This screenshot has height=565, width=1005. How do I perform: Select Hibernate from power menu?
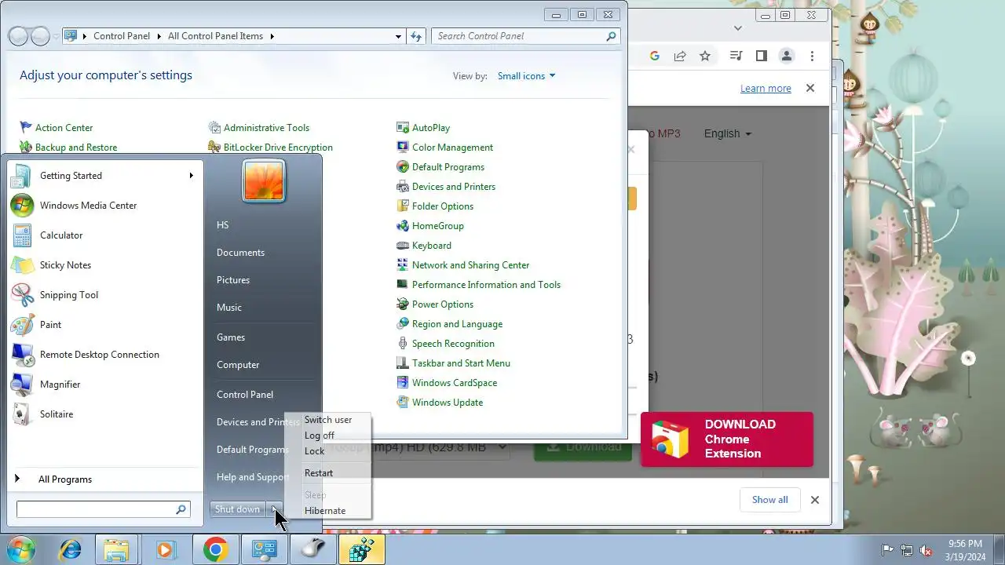tap(328, 511)
